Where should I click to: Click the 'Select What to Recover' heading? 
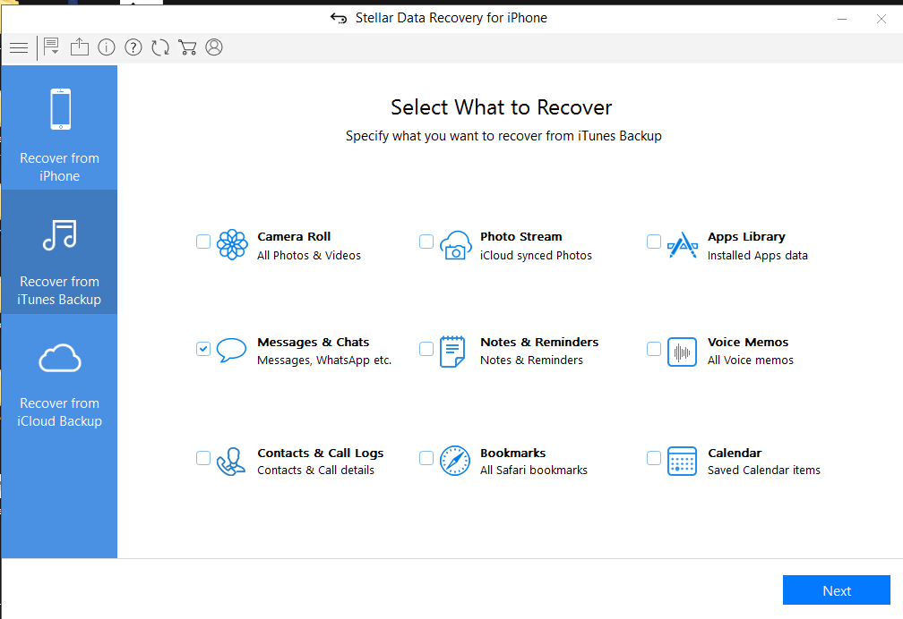(502, 107)
